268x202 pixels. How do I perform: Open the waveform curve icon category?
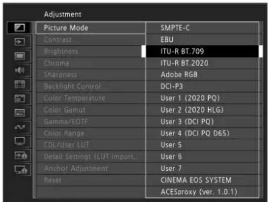tap(20, 127)
